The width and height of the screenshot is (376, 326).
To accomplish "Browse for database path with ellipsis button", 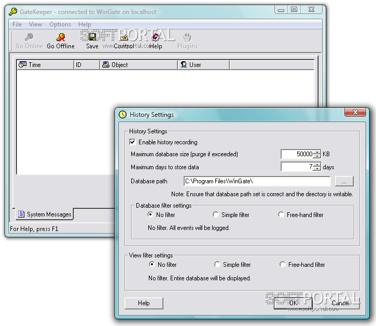I will pos(344,181).
